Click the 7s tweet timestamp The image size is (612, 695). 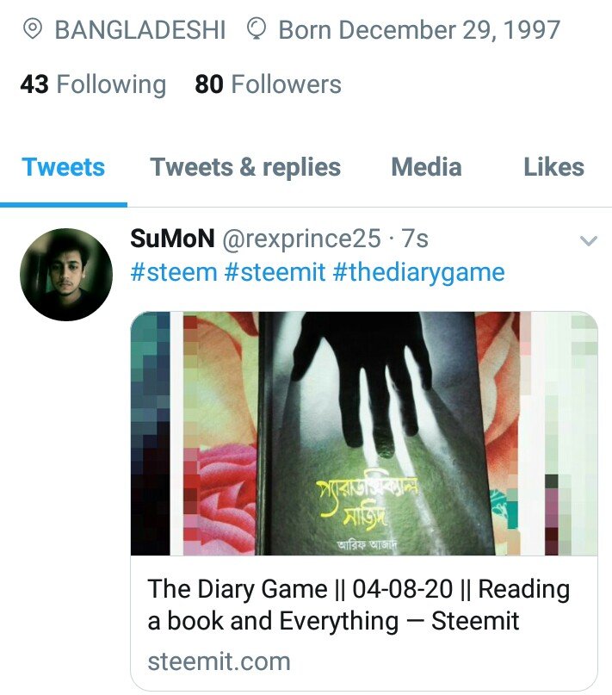point(415,239)
